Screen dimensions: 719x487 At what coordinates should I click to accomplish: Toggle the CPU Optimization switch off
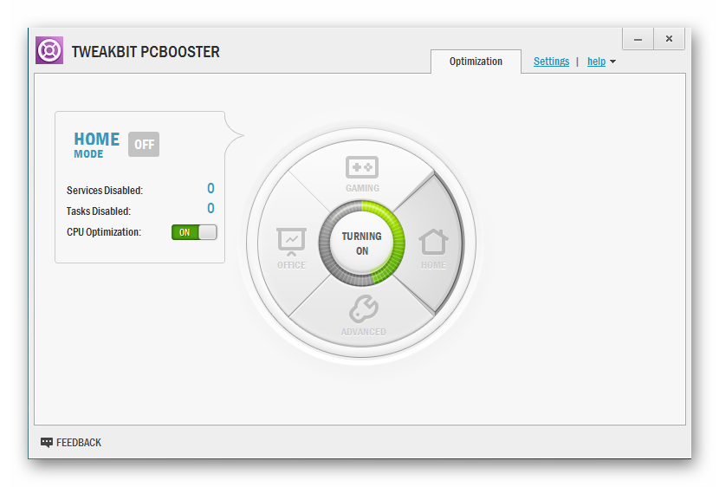pos(194,232)
